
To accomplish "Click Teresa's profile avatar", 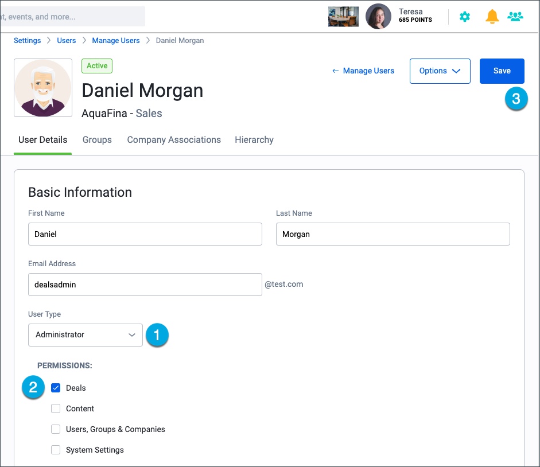I will point(378,17).
